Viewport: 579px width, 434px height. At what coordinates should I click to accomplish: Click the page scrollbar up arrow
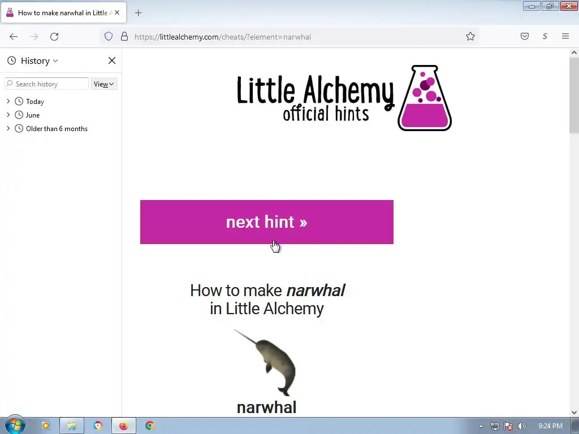click(574, 53)
